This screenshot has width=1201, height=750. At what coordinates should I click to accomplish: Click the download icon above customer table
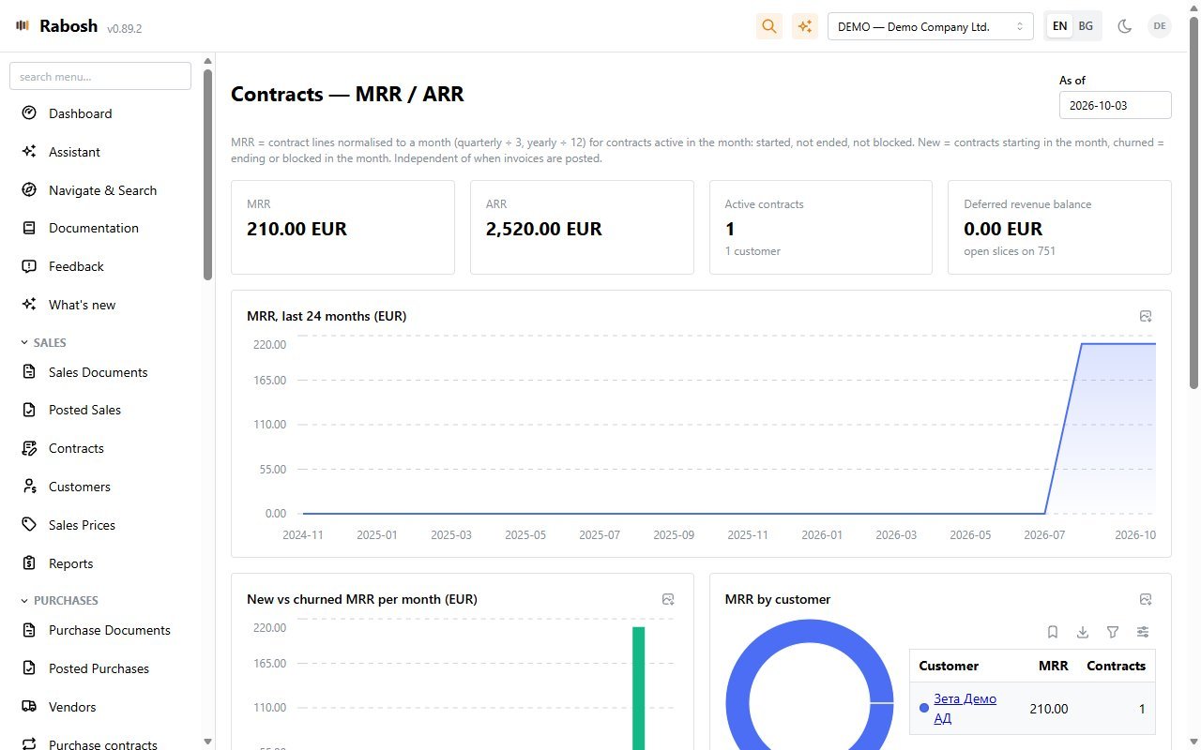coord(1083,632)
